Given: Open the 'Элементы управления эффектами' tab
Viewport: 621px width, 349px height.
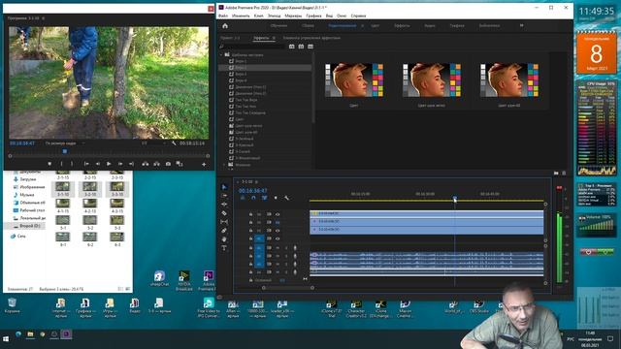Looking at the screenshot, I should click(x=311, y=38).
